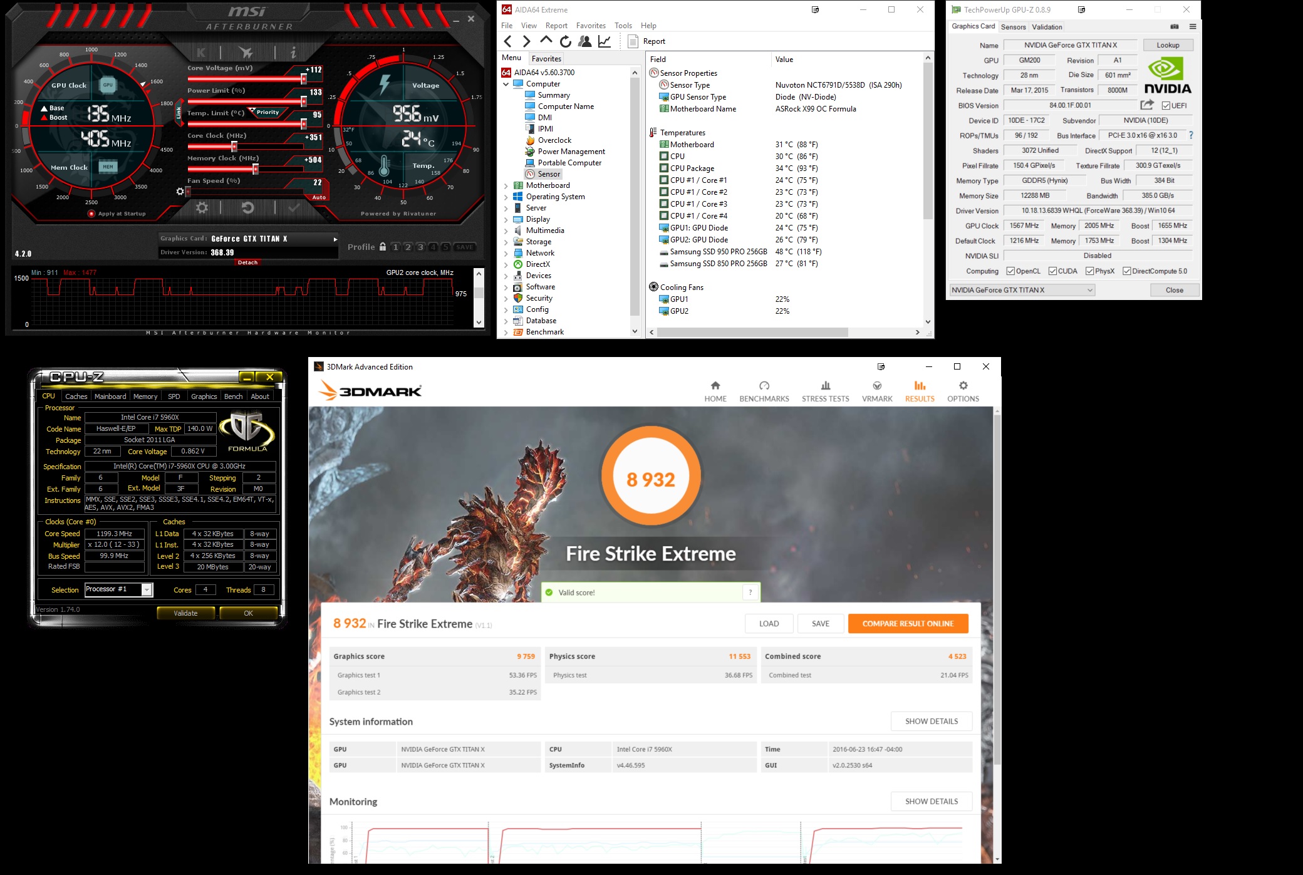Click the AIDA64 Up arrow icon

coord(546,41)
